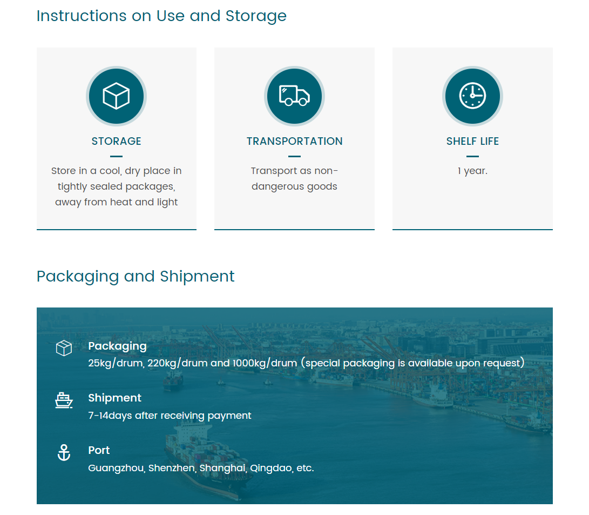Select the TRANSPORTATION card title
Screen dimensions: 589x515
[294, 141]
